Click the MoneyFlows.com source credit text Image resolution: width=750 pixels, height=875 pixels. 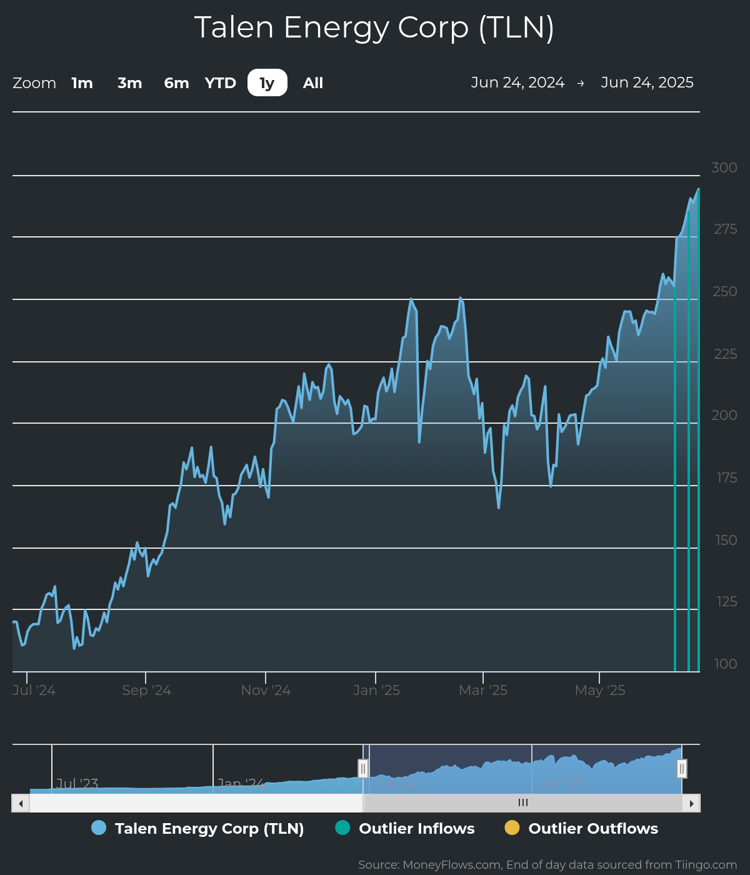547,865
